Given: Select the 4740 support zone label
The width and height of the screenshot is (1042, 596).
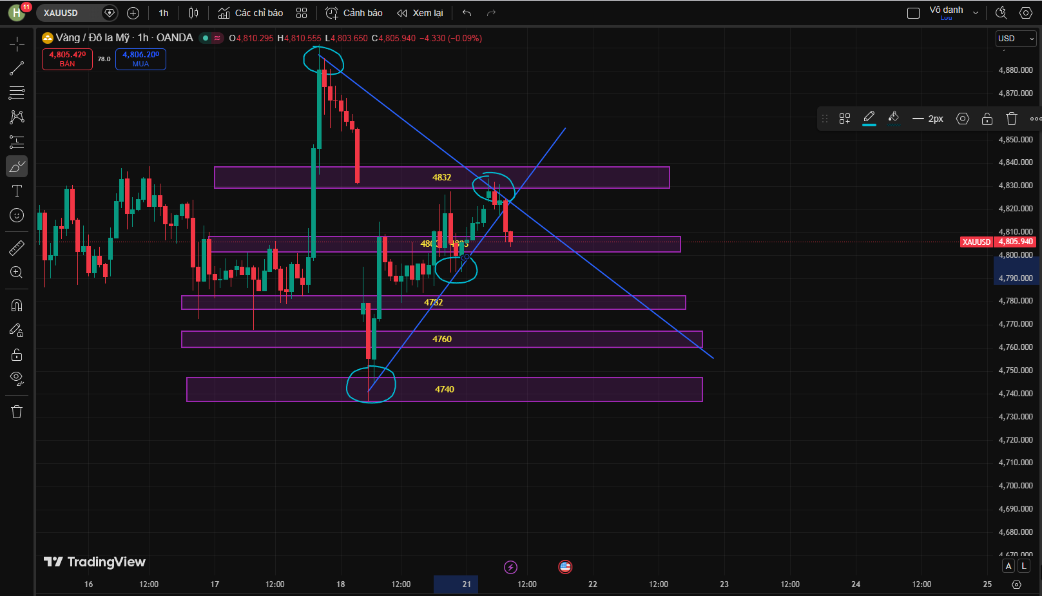Looking at the screenshot, I should [x=445, y=389].
